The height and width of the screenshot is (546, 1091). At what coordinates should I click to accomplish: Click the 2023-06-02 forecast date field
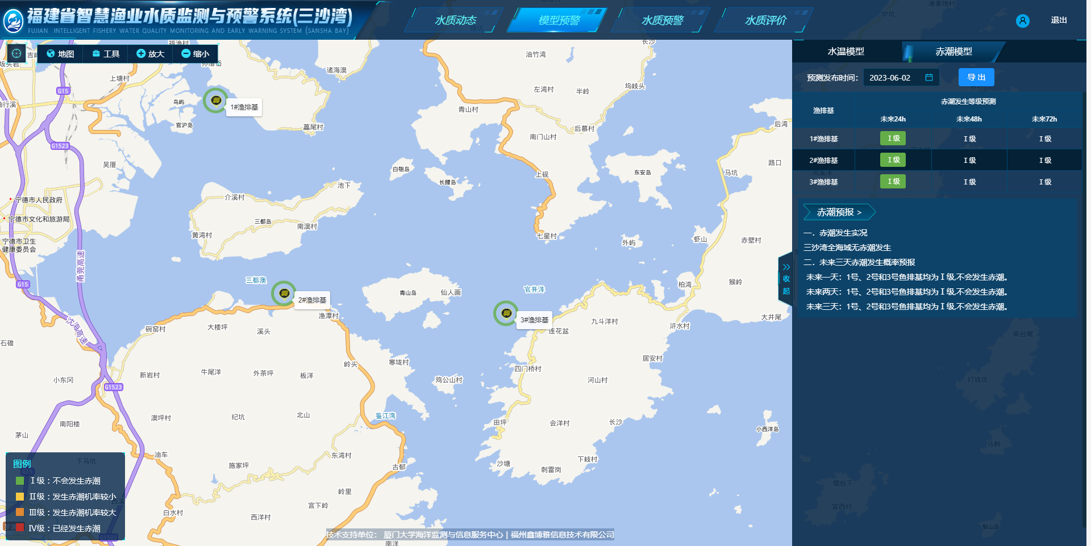point(890,78)
